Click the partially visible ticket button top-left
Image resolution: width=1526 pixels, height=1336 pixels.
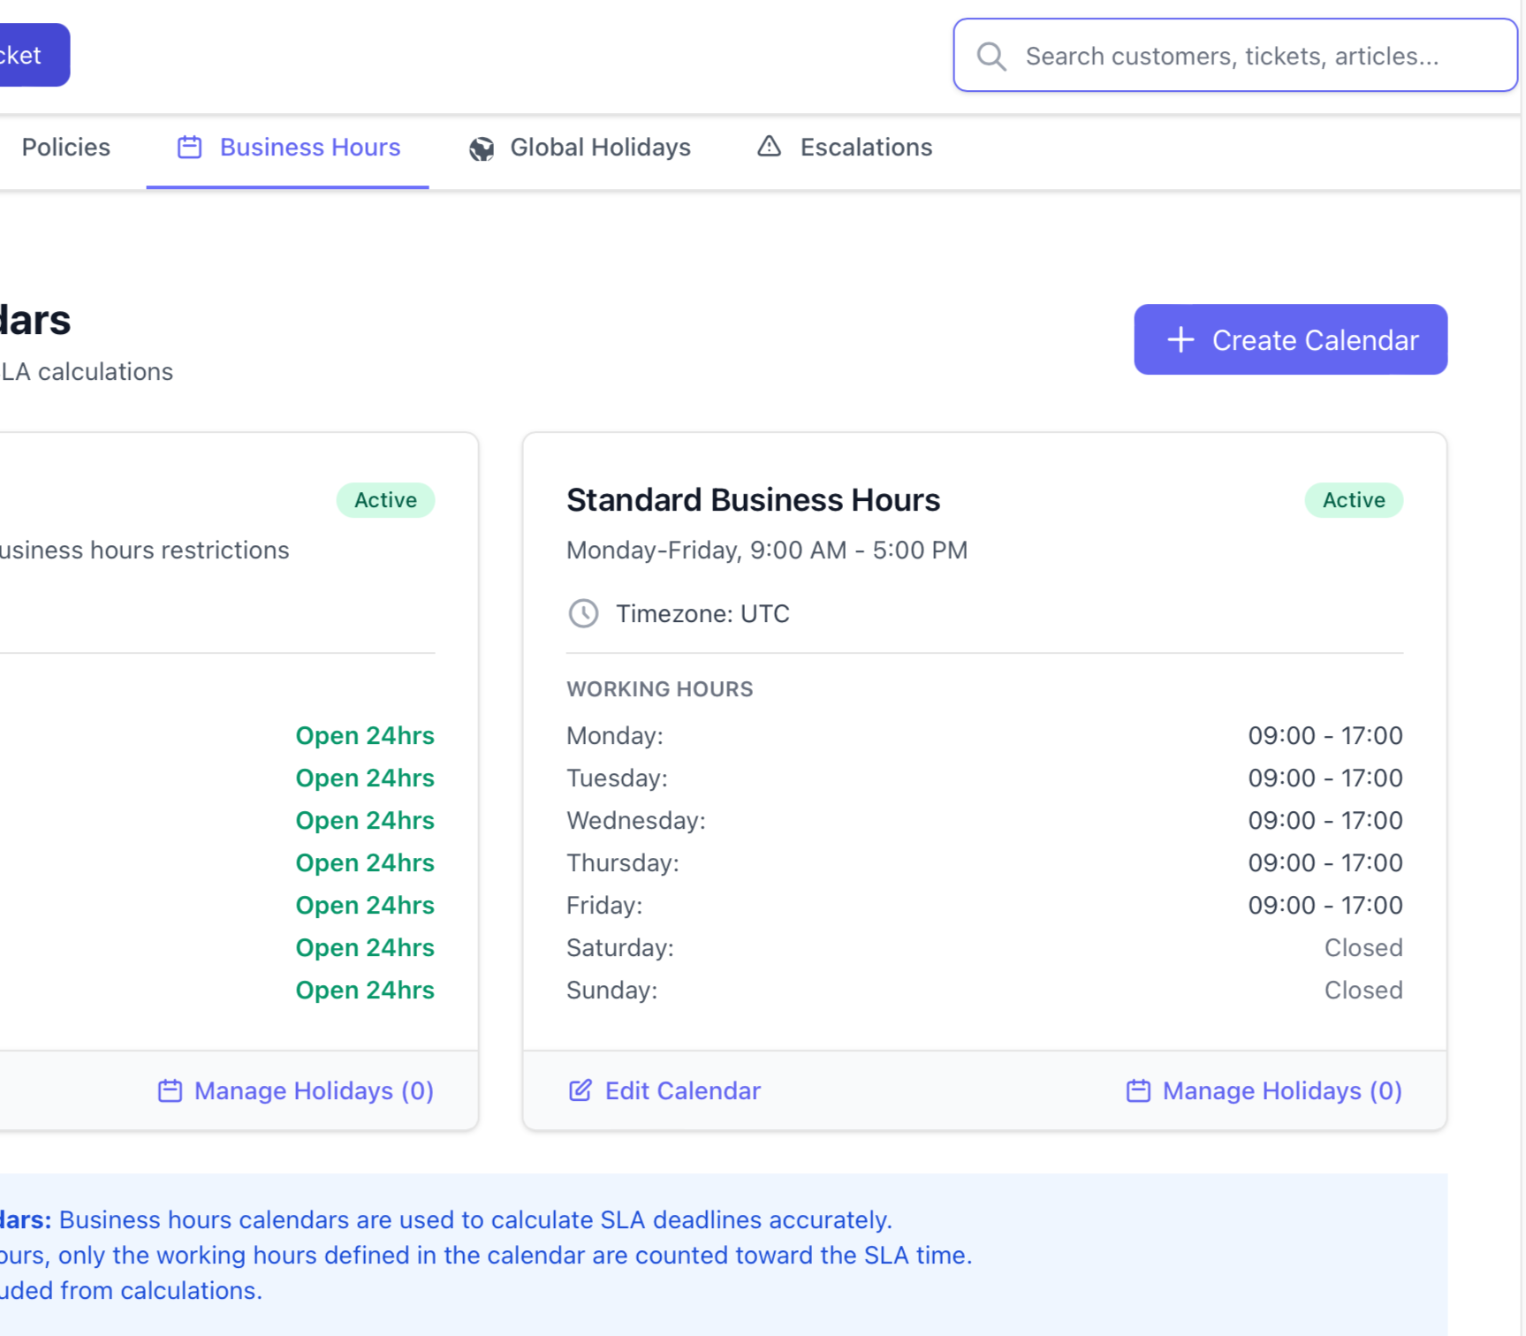(27, 56)
